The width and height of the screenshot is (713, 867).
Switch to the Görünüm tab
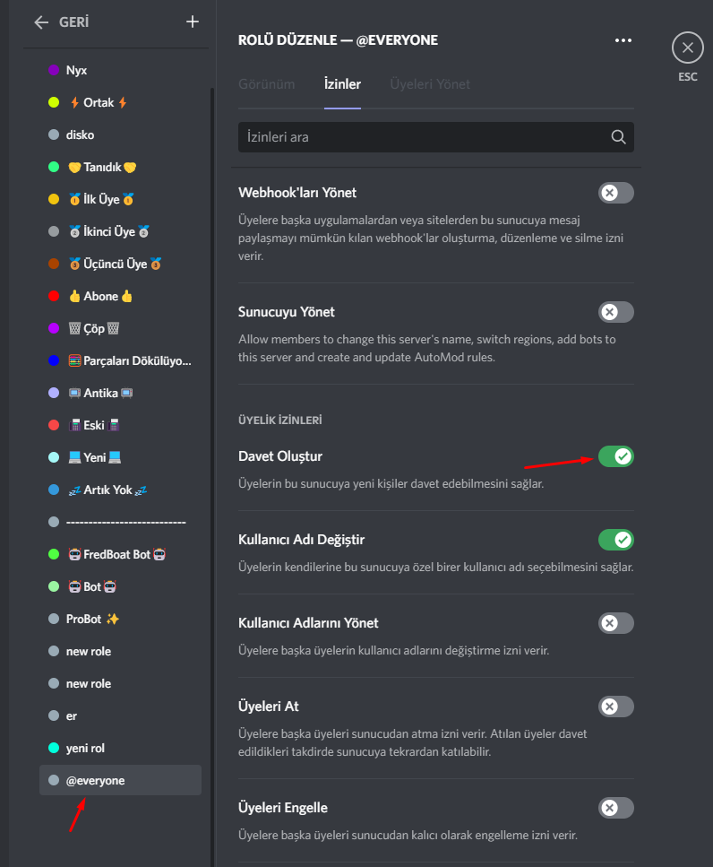point(266,84)
